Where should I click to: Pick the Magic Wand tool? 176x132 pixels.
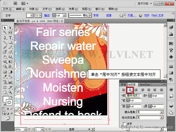coord(5,32)
